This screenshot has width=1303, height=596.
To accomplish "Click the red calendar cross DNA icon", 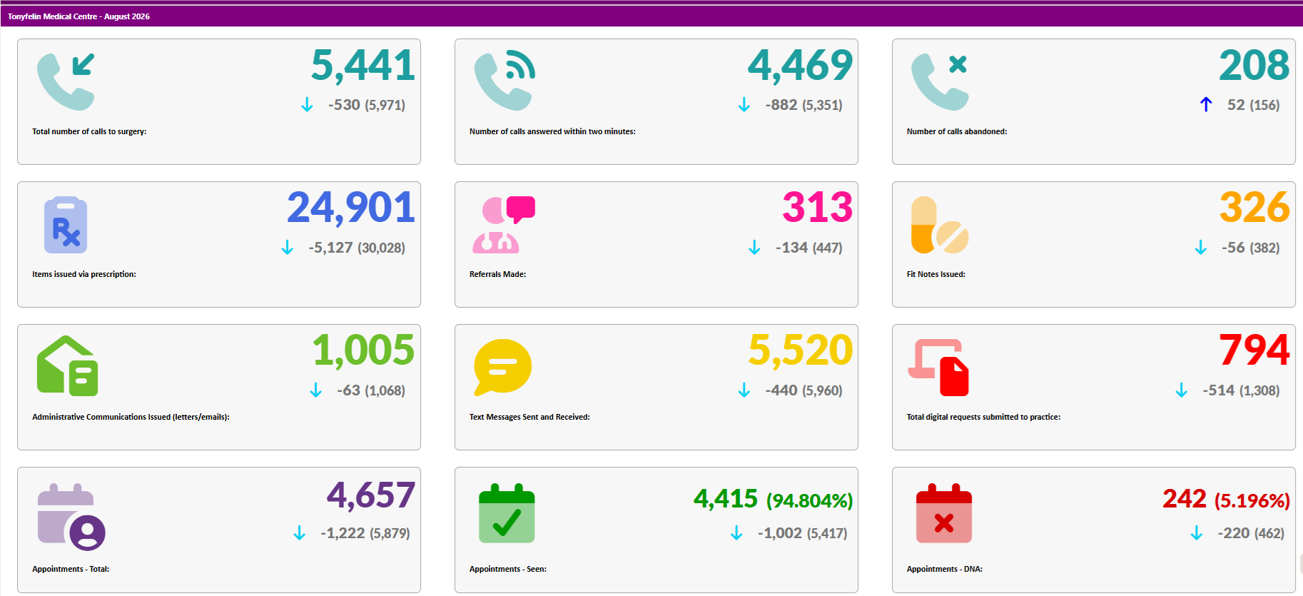I will [x=944, y=513].
